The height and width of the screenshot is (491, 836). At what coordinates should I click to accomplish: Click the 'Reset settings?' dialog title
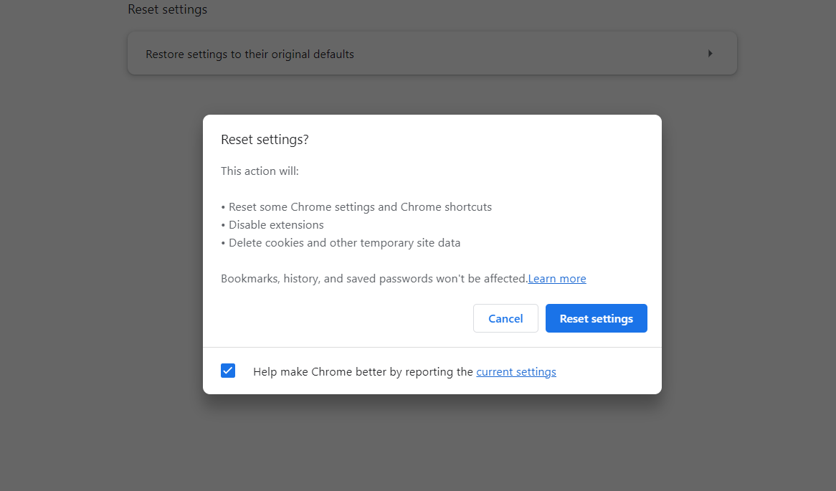coord(265,140)
